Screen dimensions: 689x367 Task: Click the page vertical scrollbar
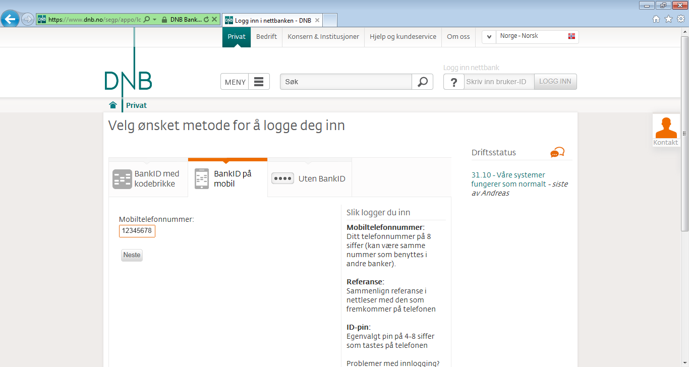click(x=685, y=133)
